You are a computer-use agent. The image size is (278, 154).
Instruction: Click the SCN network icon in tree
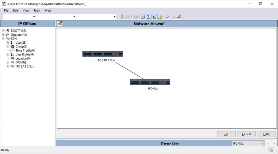pos(8,38)
